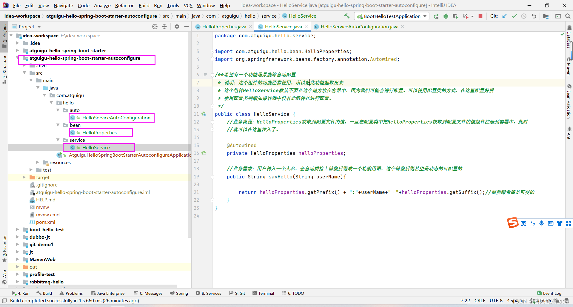
Task: Expand the resources folder
Action: coord(38,162)
